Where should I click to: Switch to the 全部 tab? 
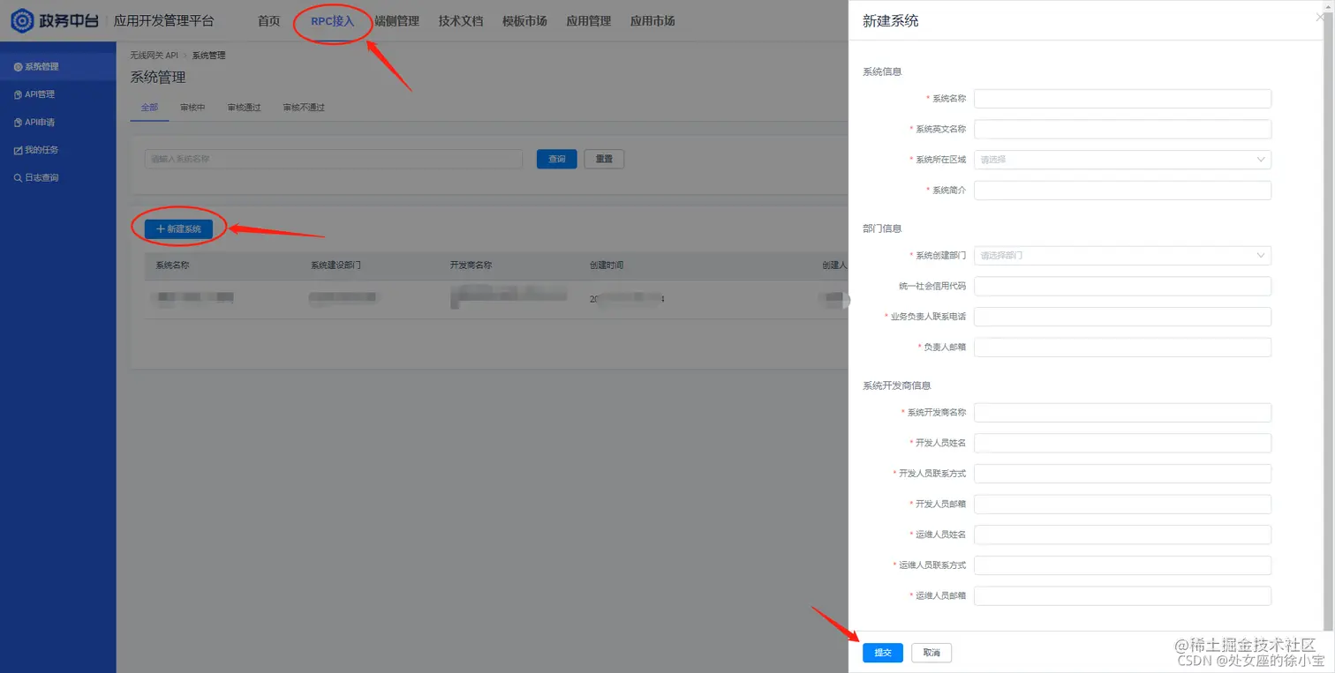tap(149, 108)
